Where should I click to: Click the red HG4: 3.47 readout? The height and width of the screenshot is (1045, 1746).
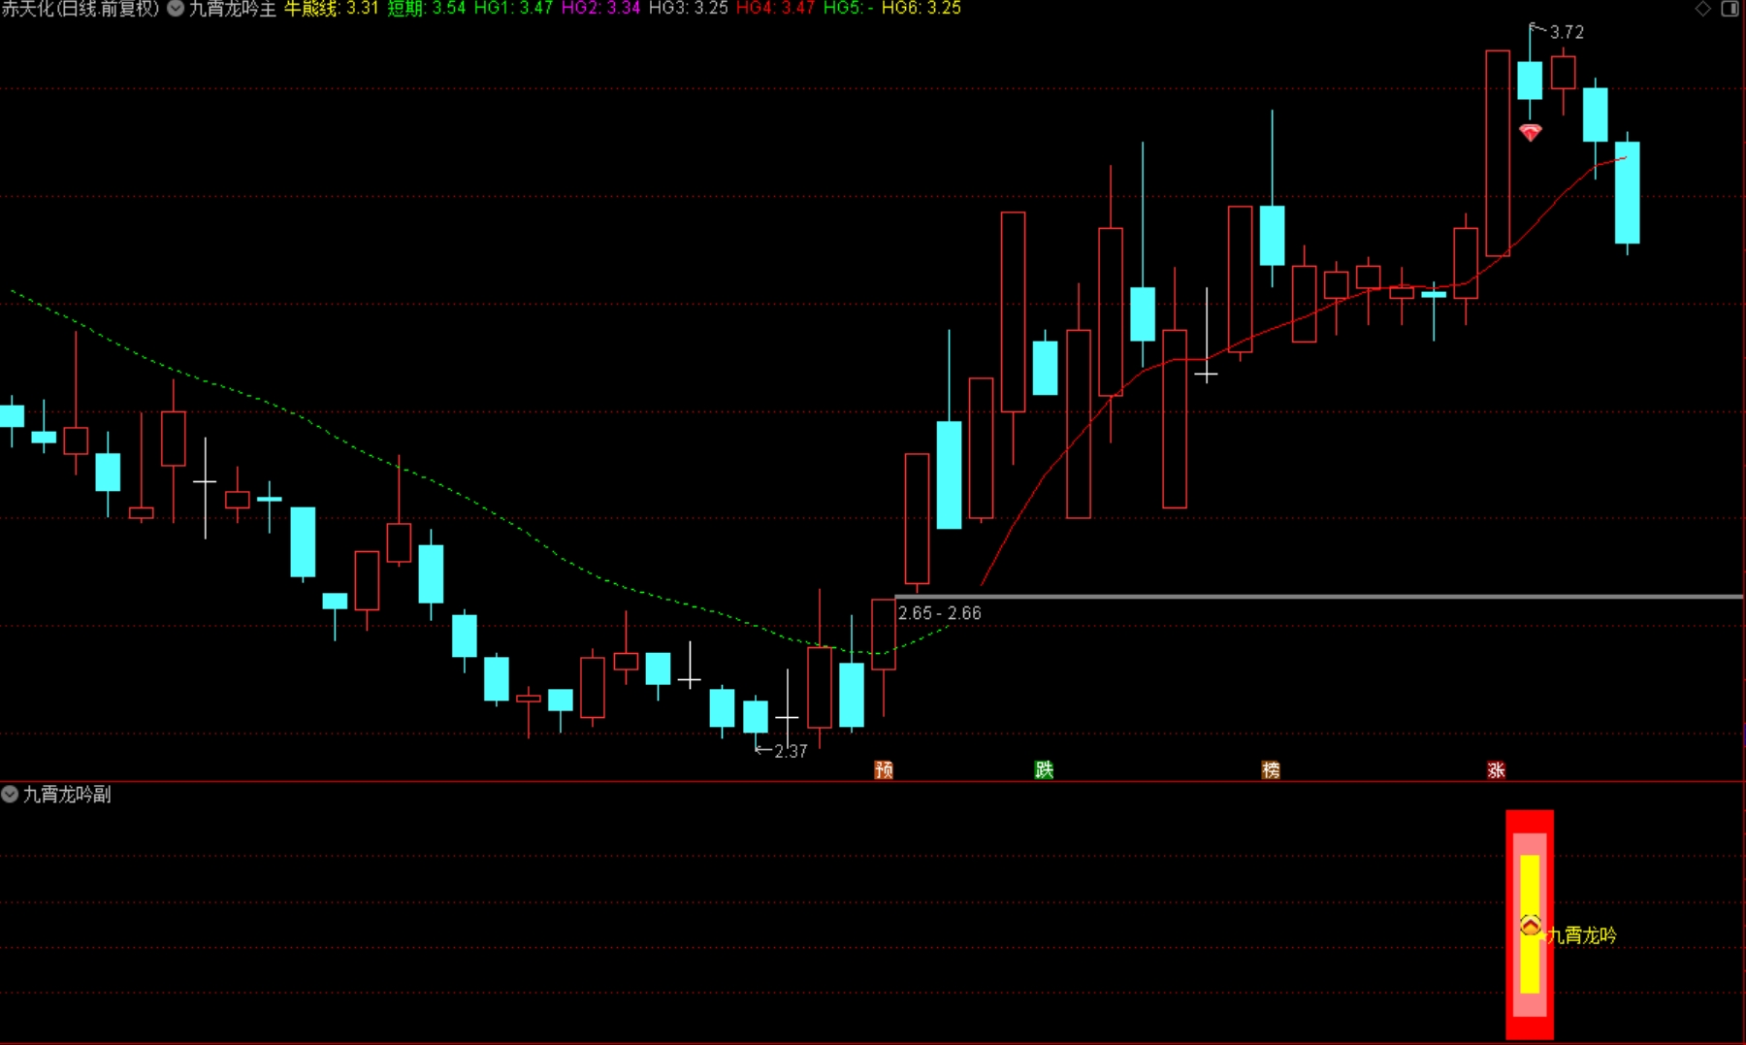coord(776,9)
